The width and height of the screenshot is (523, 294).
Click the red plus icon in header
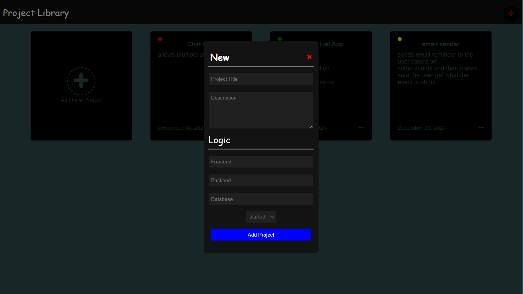(511, 13)
